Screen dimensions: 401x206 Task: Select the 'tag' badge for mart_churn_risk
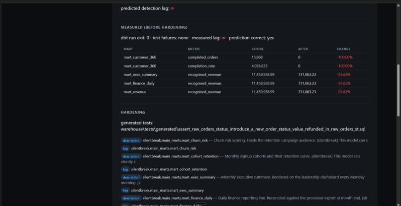pos(125,148)
